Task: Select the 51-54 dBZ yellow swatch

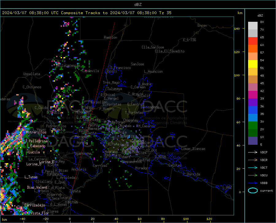Action: (x=253, y=64)
